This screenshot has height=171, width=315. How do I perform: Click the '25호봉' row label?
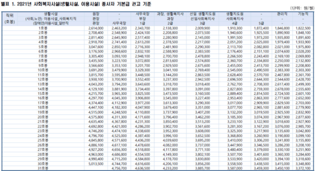click(x=43, y=141)
